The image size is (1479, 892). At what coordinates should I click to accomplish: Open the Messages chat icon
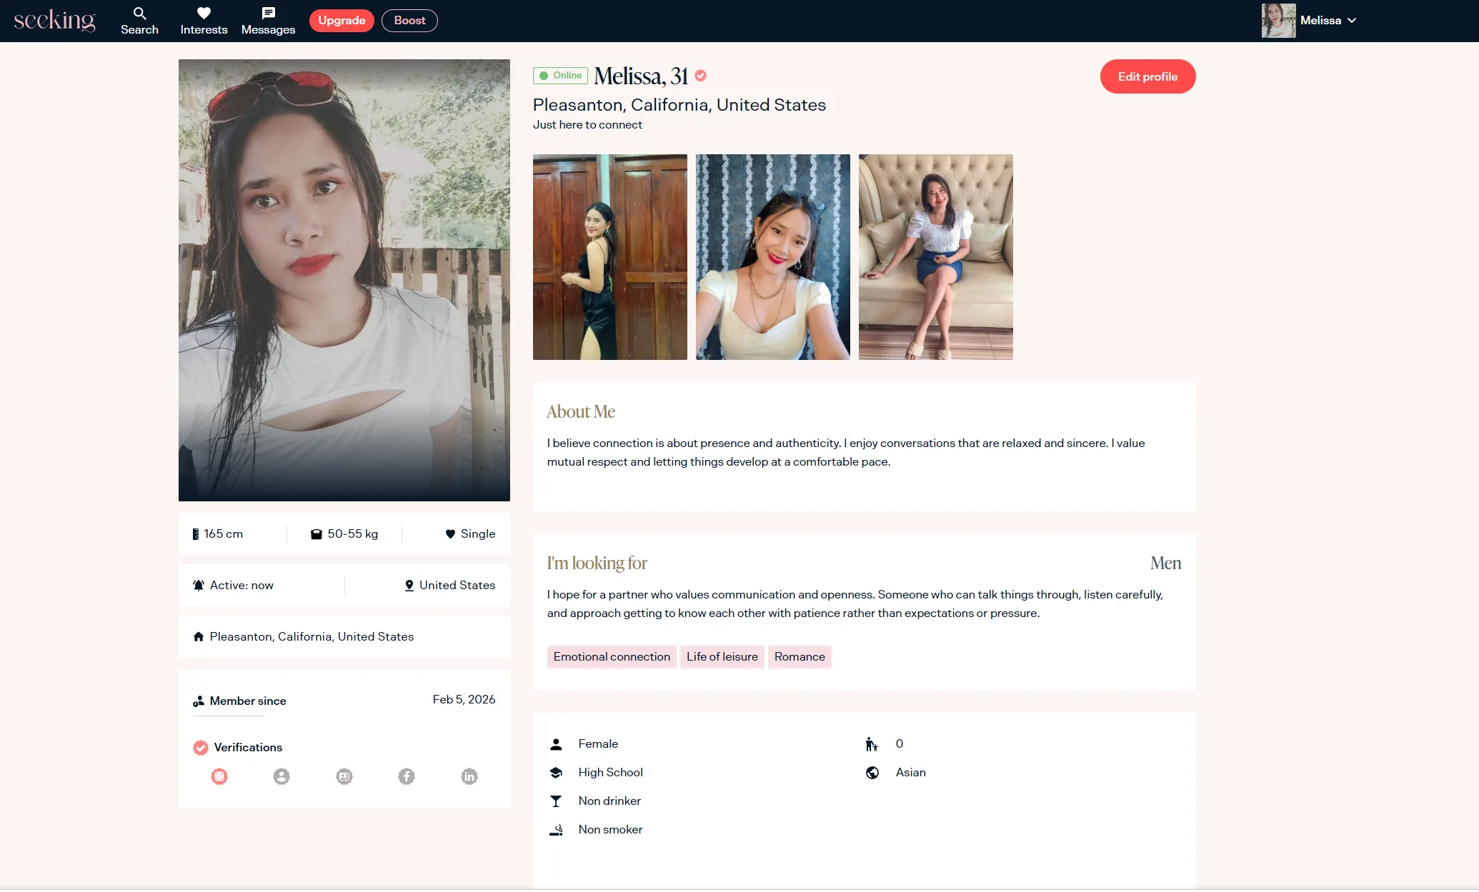(268, 14)
